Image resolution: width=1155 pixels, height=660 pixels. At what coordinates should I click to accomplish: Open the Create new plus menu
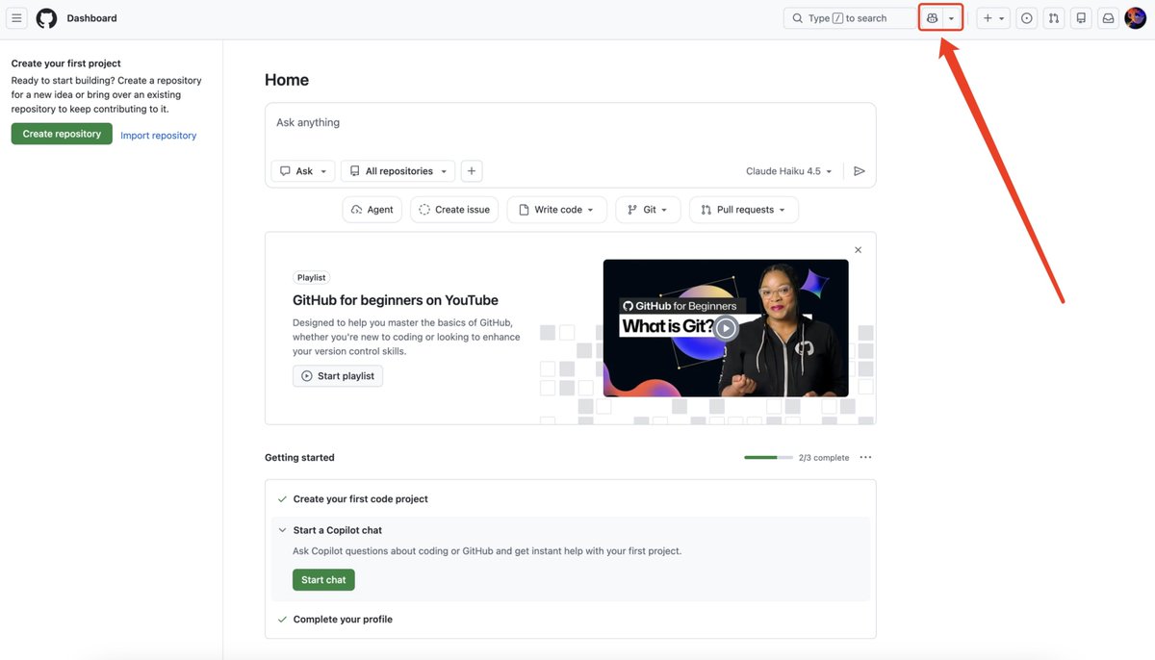pos(993,18)
